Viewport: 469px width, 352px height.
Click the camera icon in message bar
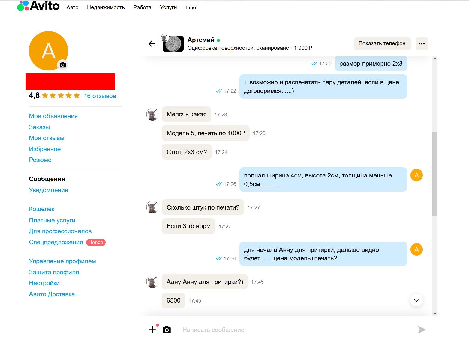[x=167, y=330]
